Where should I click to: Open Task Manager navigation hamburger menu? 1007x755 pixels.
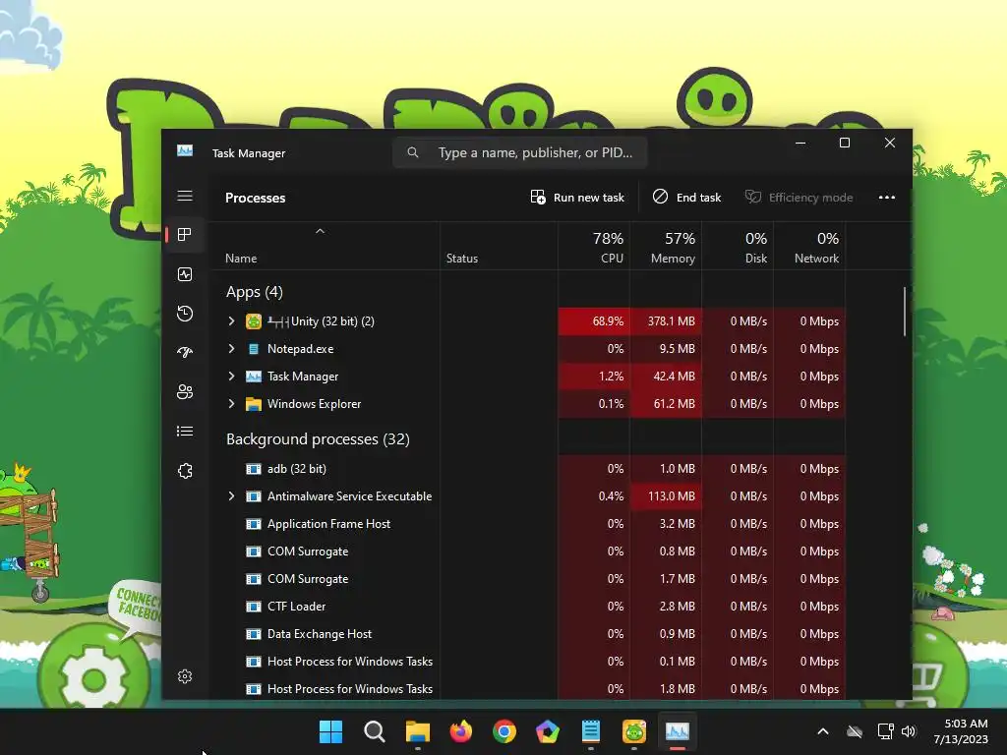[185, 196]
